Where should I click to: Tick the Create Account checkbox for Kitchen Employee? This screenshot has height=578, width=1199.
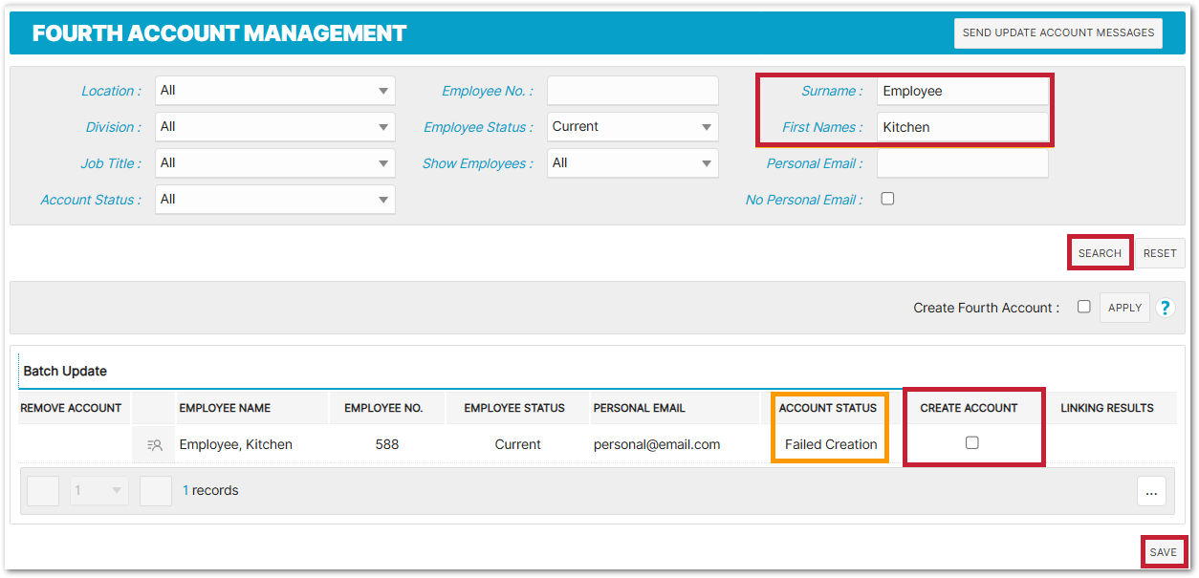pyautogui.click(x=972, y=442)
